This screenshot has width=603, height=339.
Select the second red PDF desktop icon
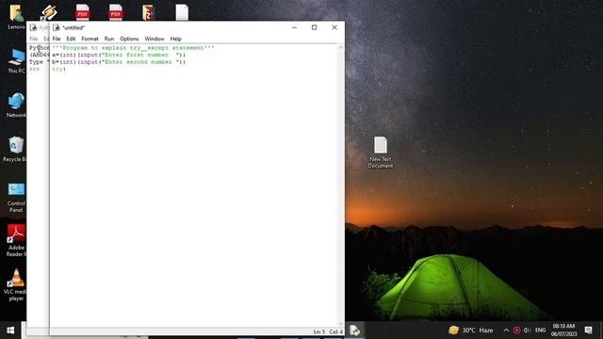115,12
